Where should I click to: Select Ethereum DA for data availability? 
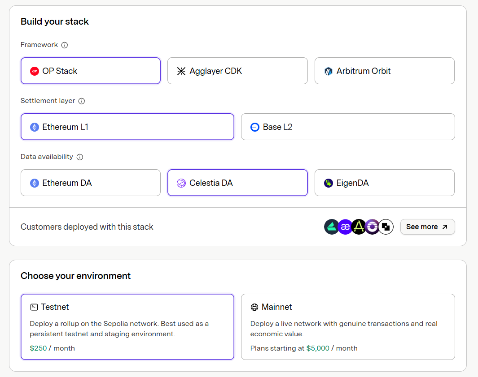[90, 183]
